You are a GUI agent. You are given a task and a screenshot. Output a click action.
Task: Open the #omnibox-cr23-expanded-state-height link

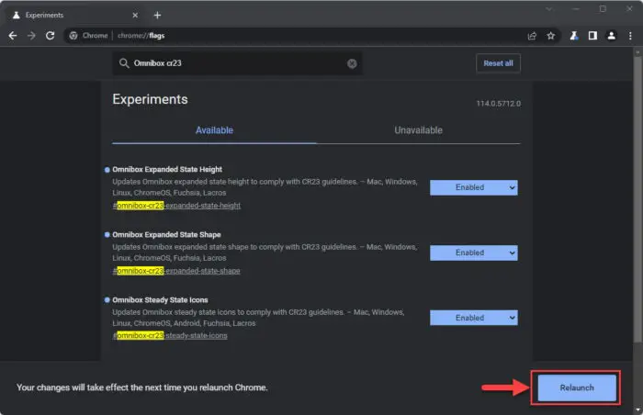(176, 206)
